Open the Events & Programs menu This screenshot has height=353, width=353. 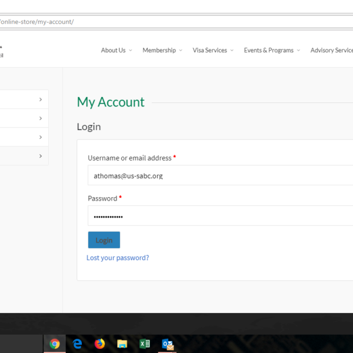(271, 51)
